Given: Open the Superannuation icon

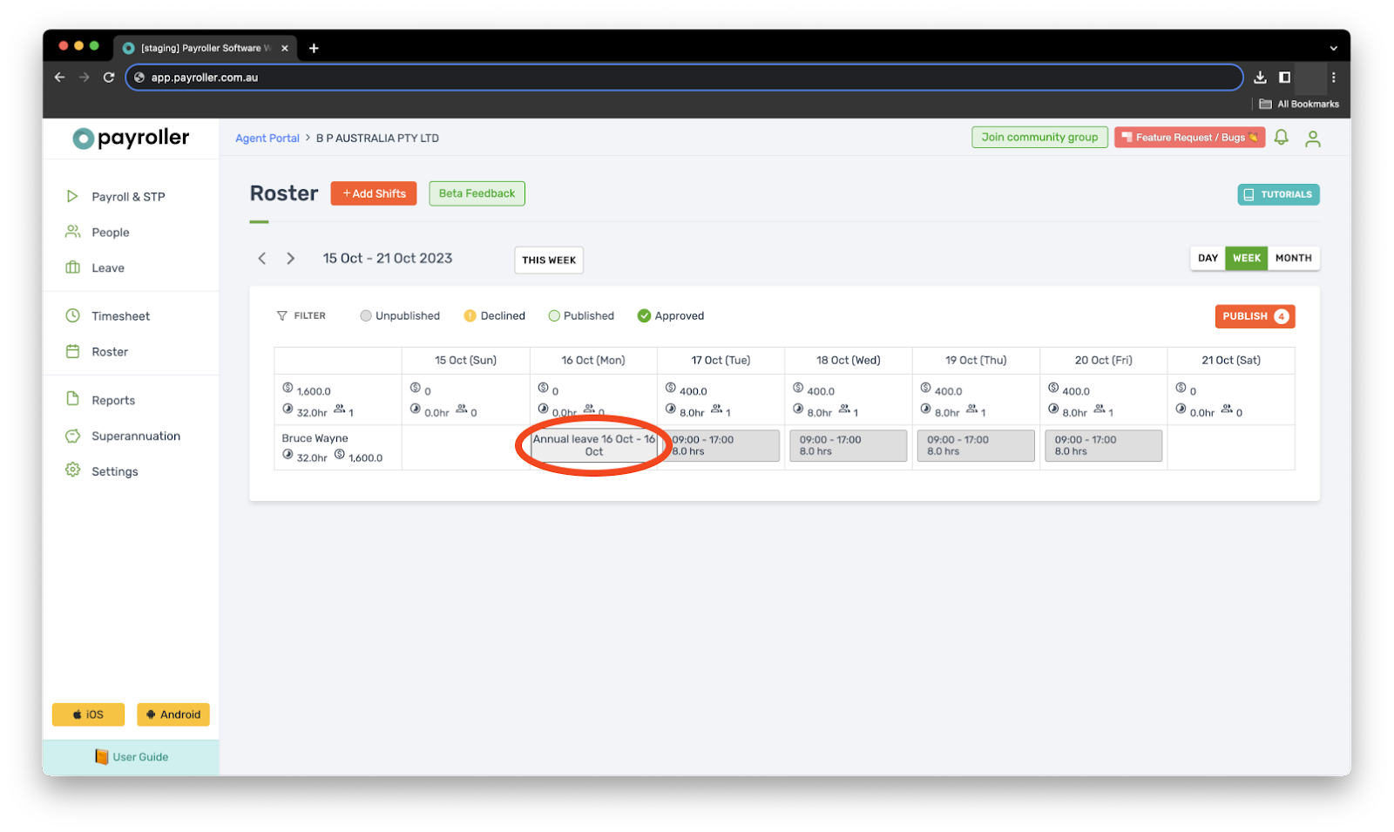Looking at the screenshot, I should [73, 436].
